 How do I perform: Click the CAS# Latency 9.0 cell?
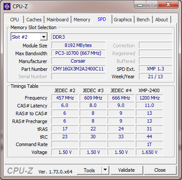(x=121, y=105)
